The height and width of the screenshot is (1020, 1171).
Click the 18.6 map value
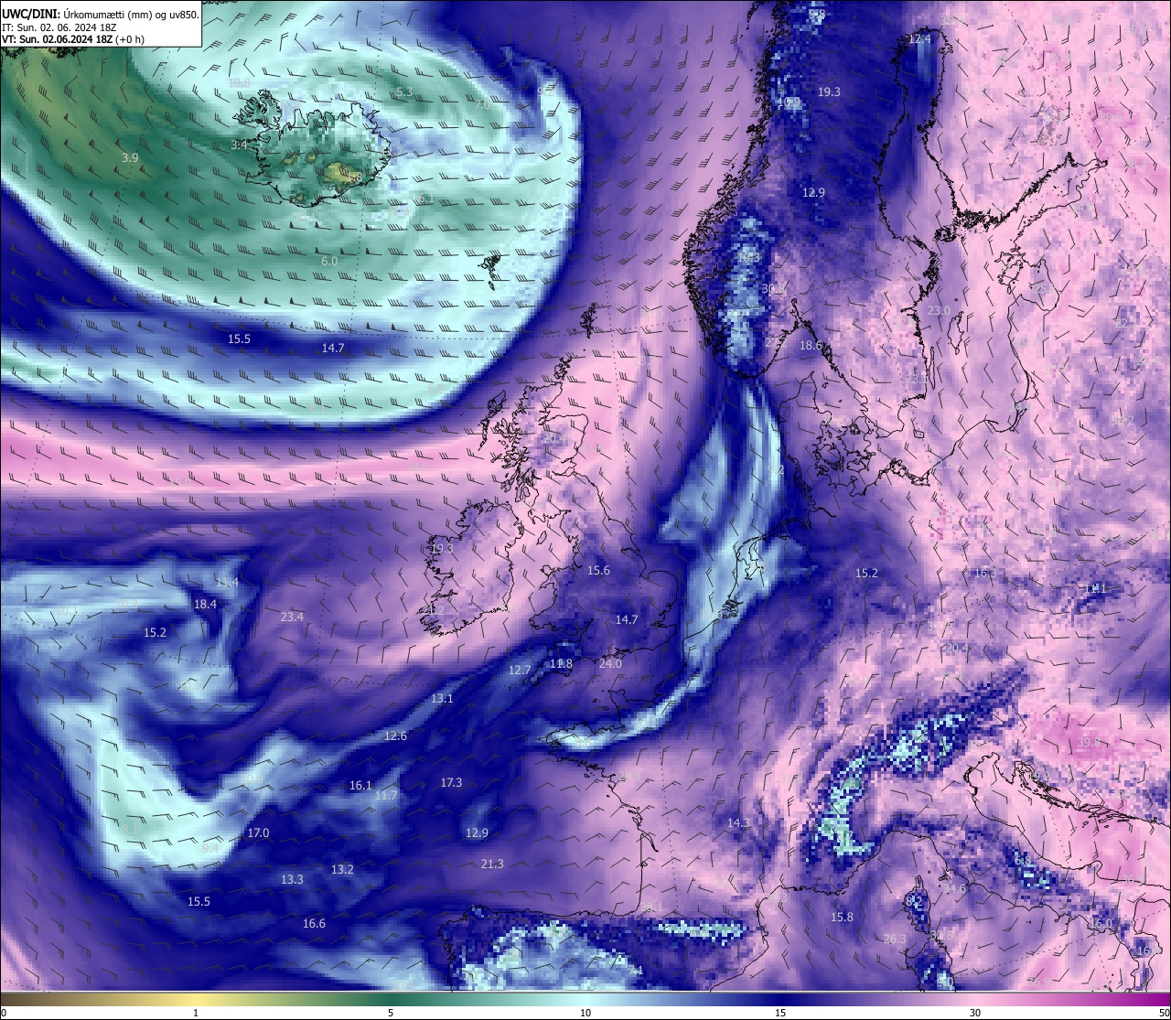[811, 346]
